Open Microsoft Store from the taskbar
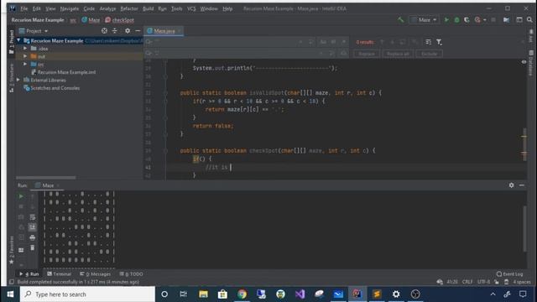 222,294
